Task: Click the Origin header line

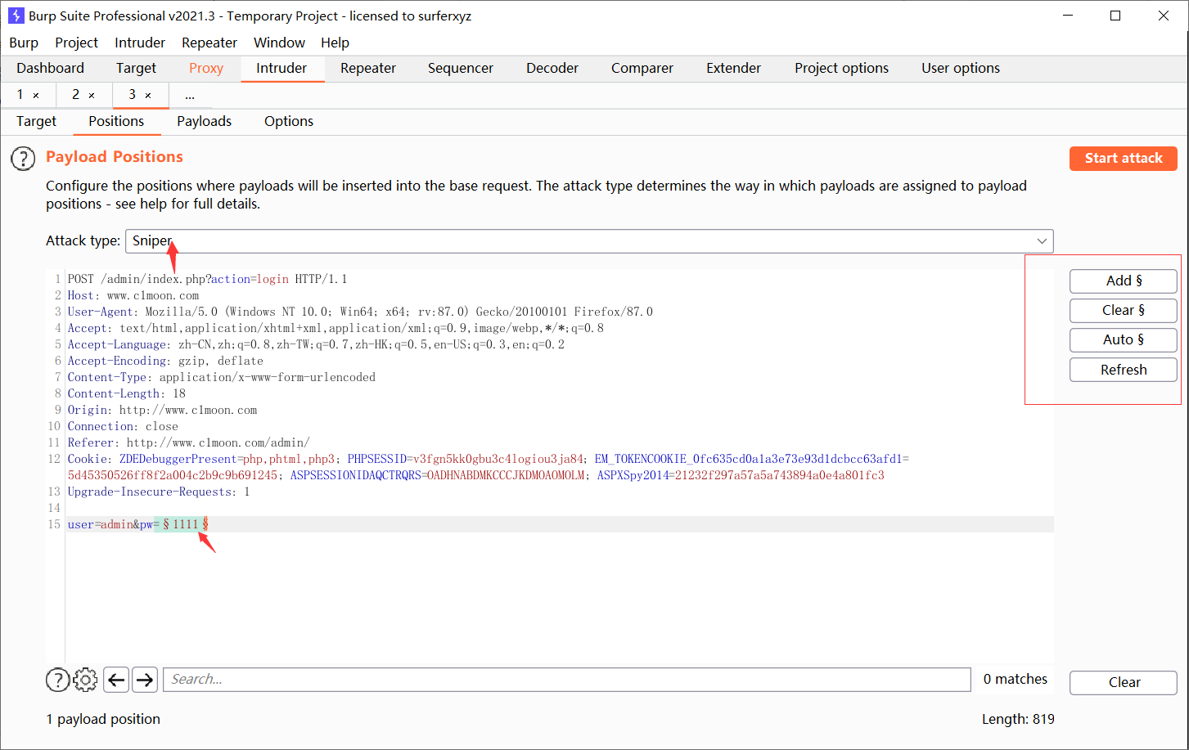Action: (x=162, y=410)
